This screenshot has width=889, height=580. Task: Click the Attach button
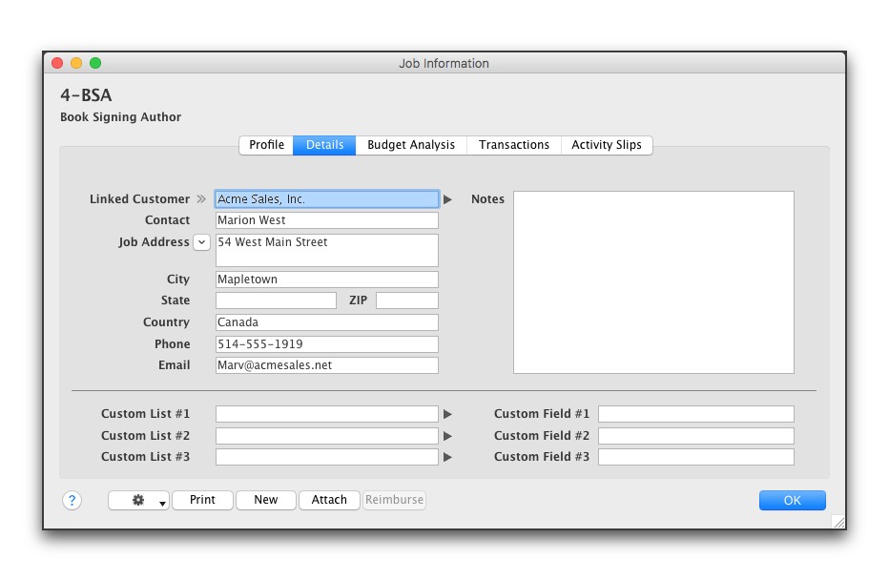point(329,500)
